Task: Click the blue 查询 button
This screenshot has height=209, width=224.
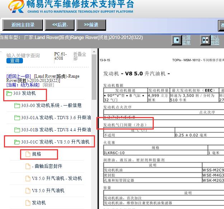Action: [x=15, y=60]
